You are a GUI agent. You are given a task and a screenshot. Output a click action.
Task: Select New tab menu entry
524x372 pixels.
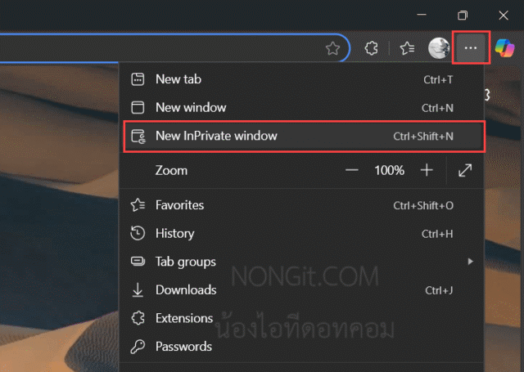point(302,79)
